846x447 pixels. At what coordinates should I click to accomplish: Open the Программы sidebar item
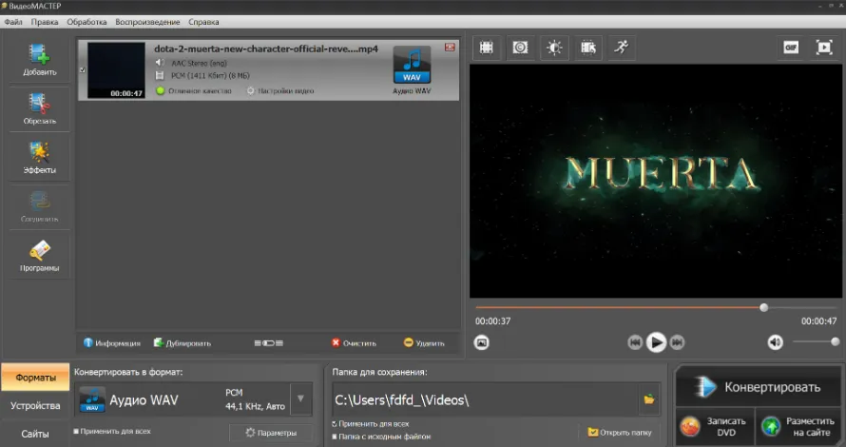(x=39, y=256)
